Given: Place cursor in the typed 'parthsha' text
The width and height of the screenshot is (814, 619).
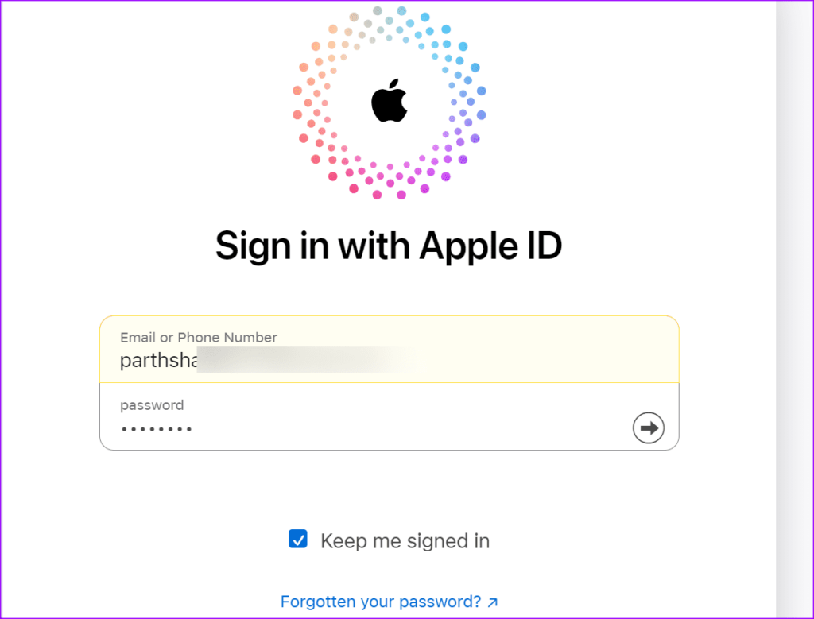Looking at the screenshot, I should tap(158, 360).
